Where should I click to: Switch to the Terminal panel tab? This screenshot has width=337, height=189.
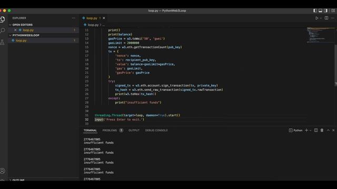tap(90, 130)
